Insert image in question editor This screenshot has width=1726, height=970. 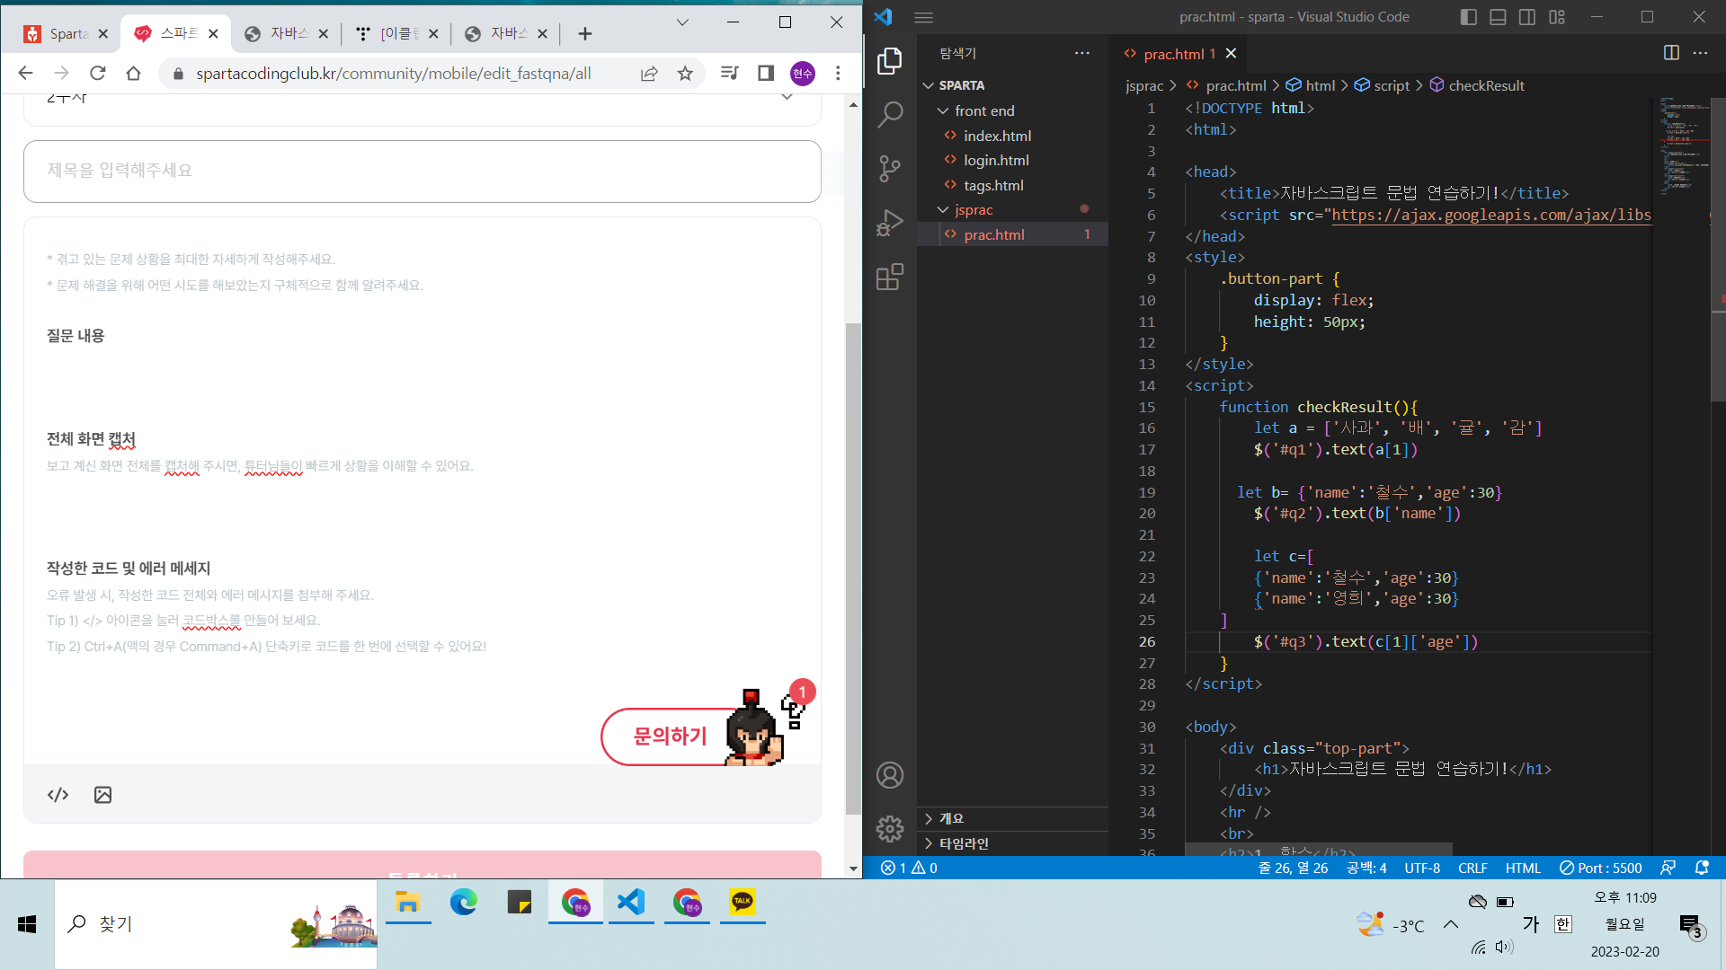(103, 795)
